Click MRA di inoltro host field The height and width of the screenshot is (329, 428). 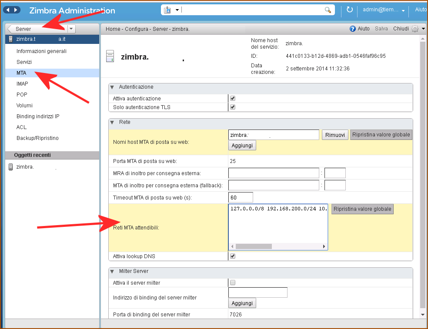274,173
